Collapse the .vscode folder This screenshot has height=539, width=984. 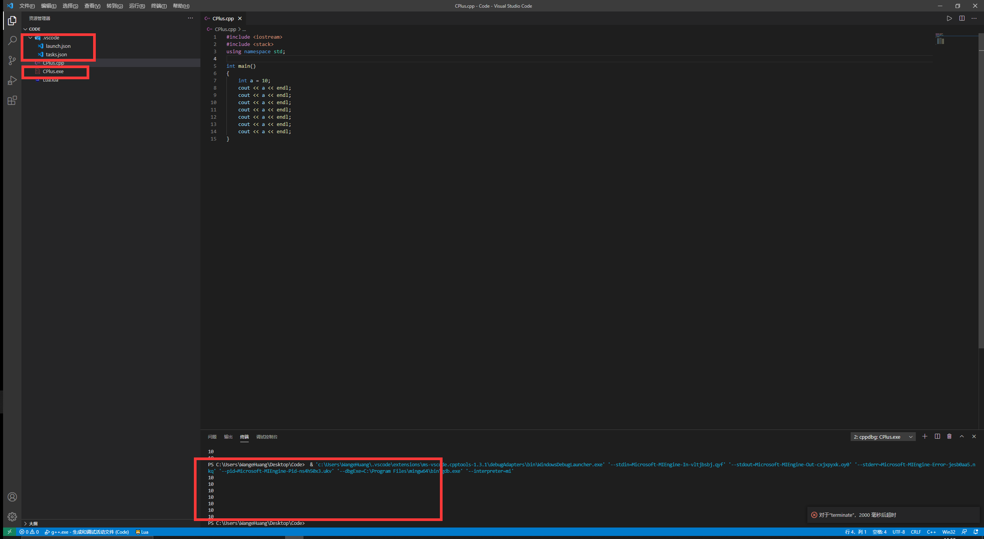coord(30,38)
